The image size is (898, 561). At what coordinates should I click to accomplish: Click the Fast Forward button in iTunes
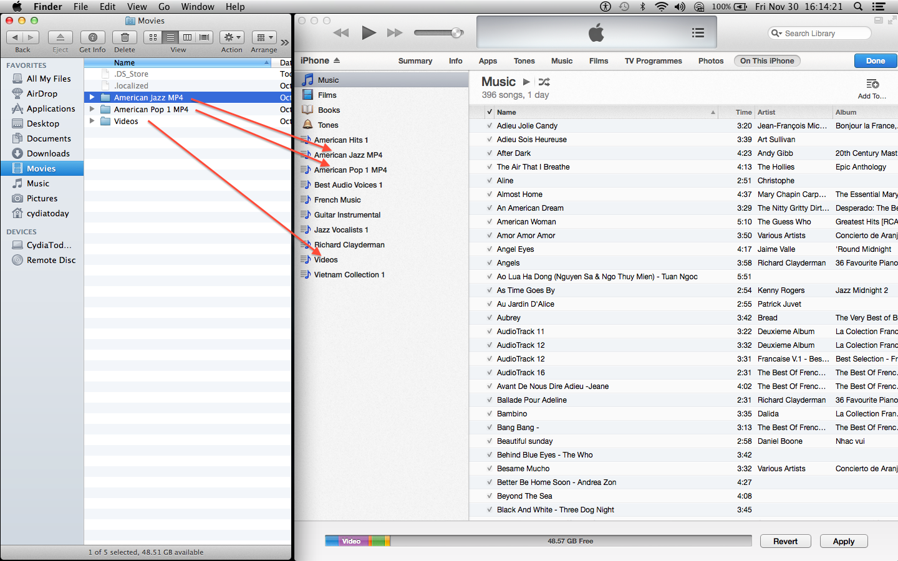pos(395,32)
